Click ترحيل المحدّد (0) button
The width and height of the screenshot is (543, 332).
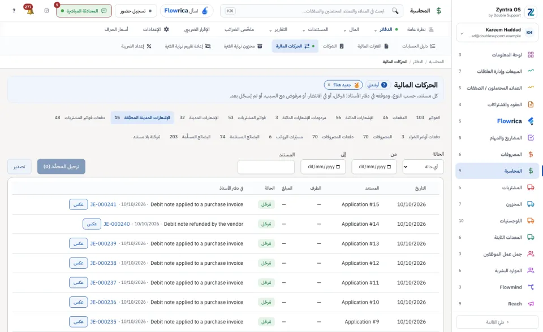click(61, 167)
